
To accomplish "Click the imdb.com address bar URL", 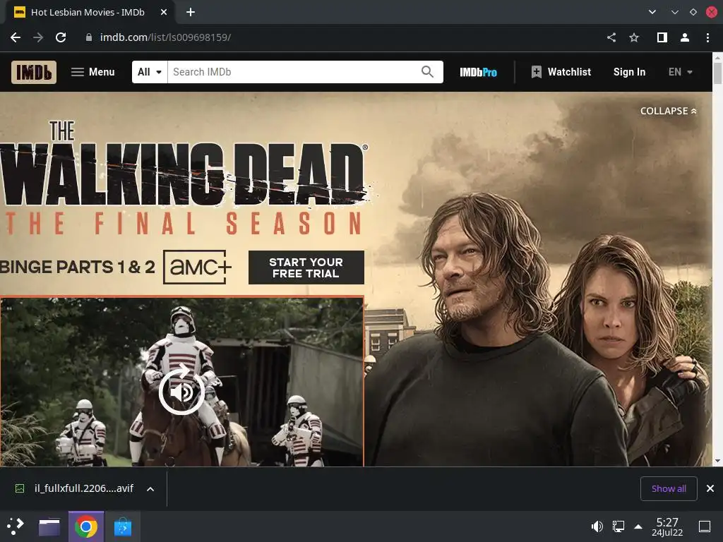I will pos(165,37).
